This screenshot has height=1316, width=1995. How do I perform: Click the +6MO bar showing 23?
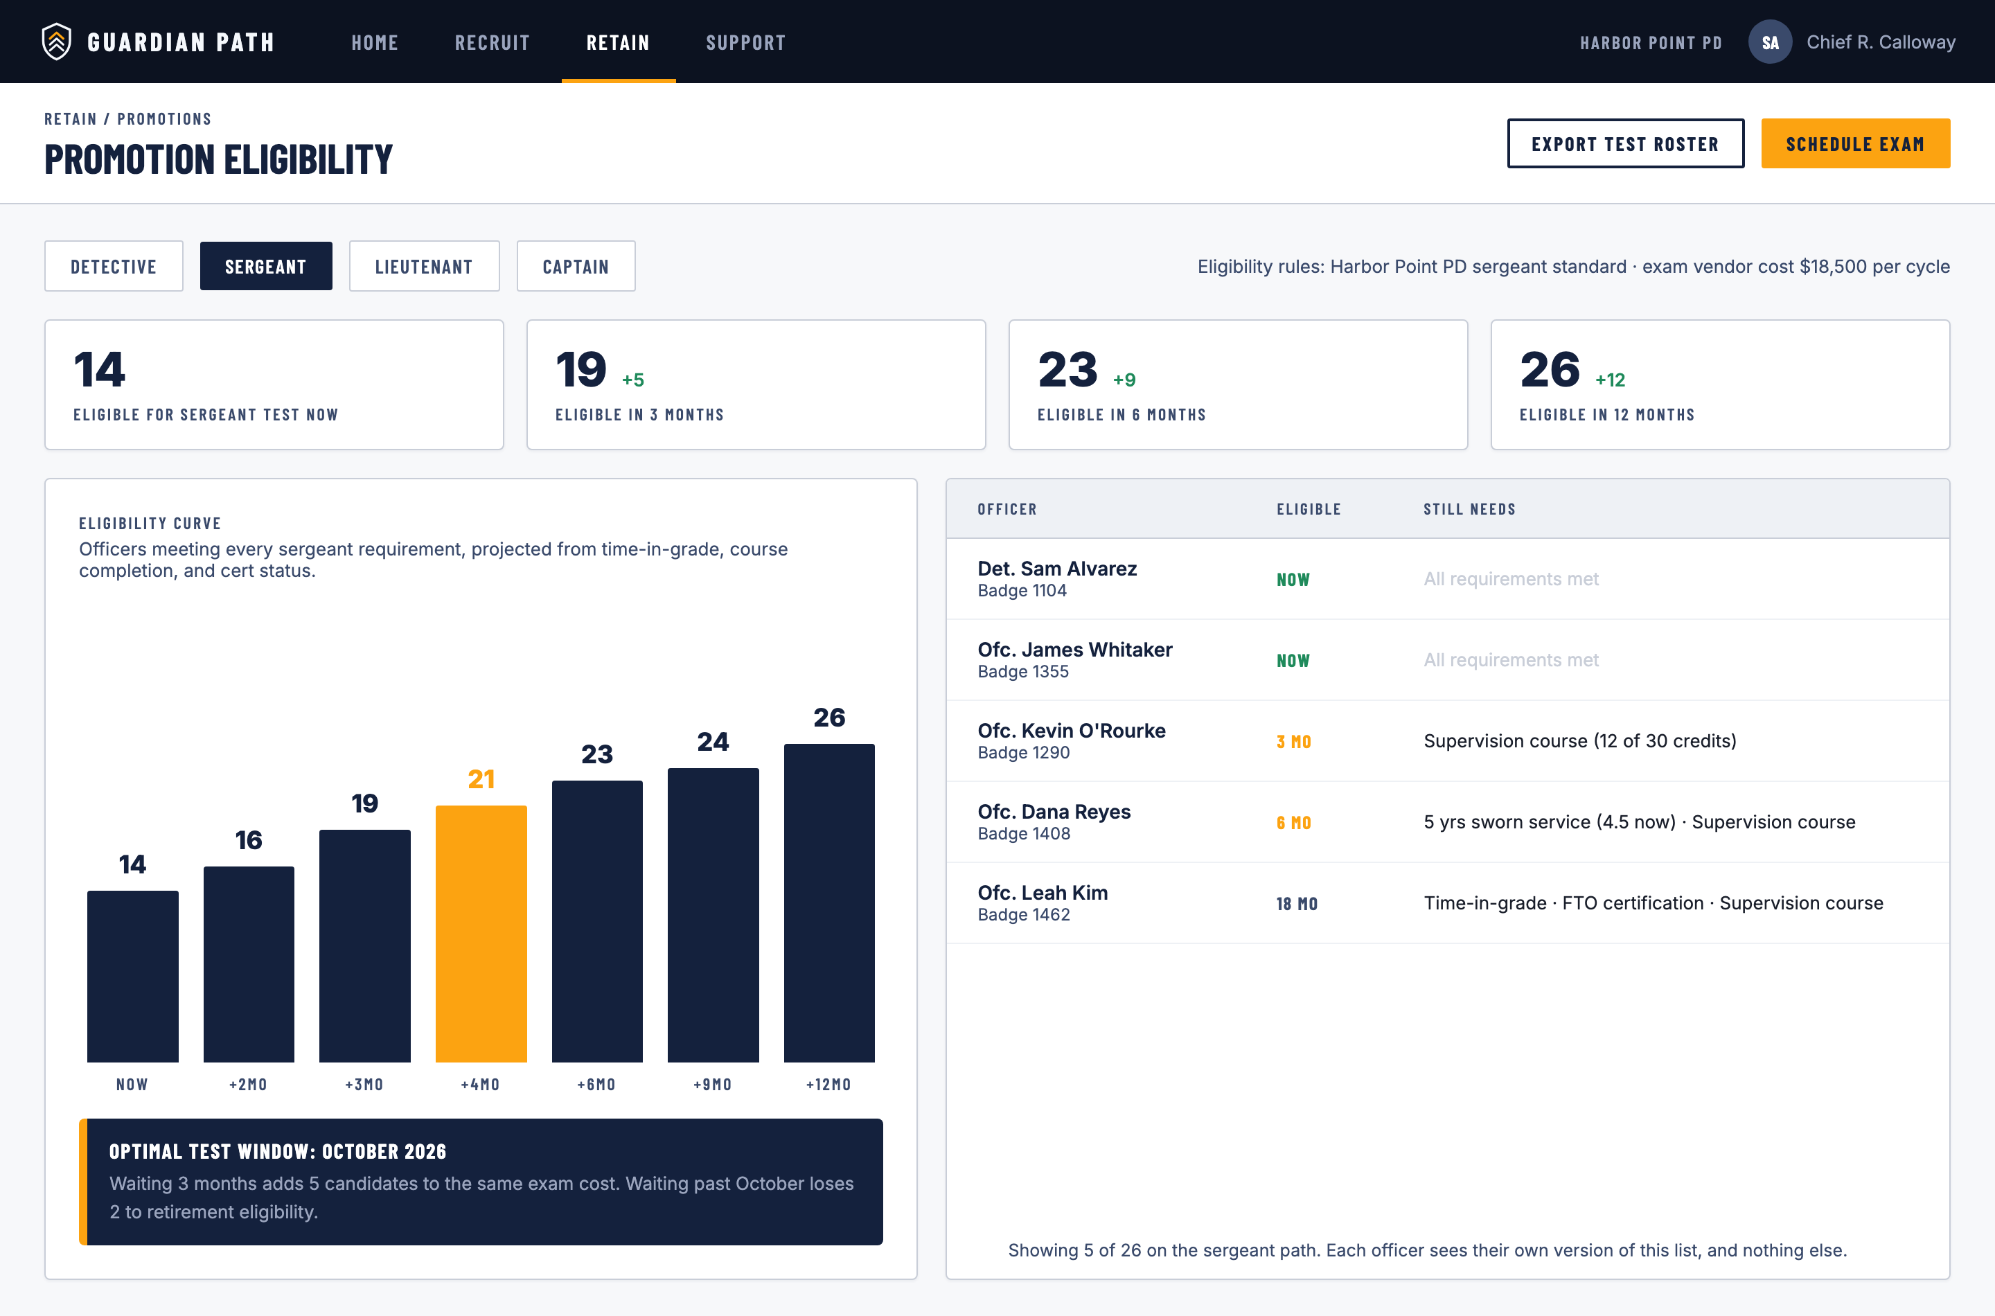596,921
